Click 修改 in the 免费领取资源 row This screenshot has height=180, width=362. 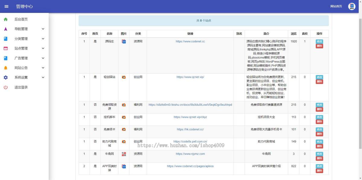click(x=319, y=105)
